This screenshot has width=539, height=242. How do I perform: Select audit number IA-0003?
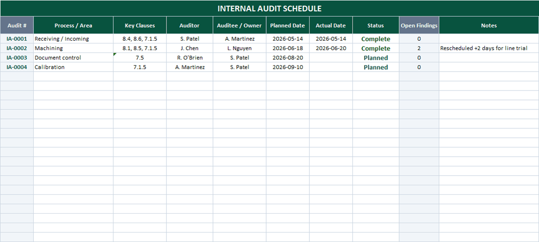pyautogui.click(x=17, y=57)
